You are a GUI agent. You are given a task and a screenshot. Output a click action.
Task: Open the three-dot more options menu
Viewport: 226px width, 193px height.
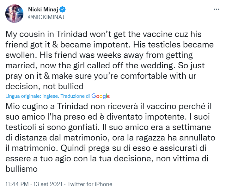[216, 9]
